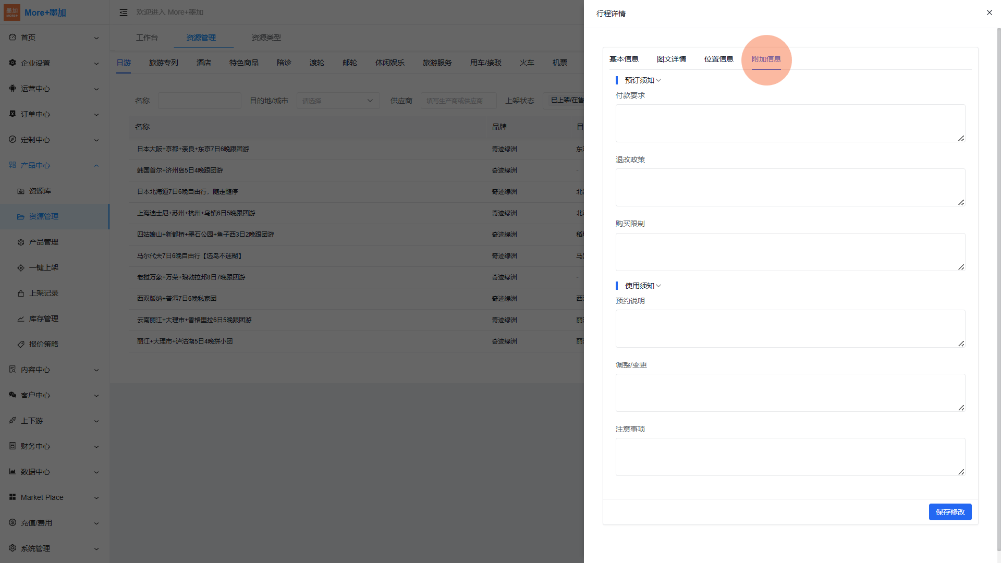Viewport: 1001px width, 563px height.
Task: Click the drawer's vertical scrollbar
Action: click(x=998, y=287)
